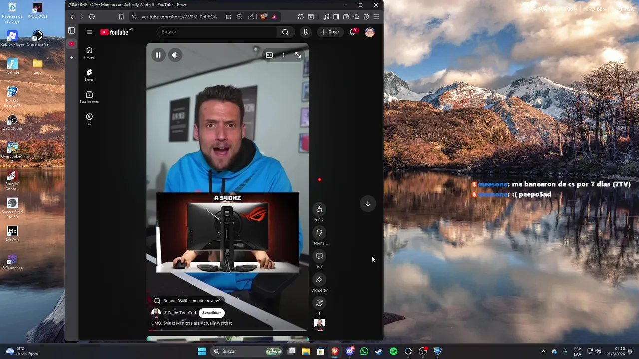Open the Short's three-dot options menu
Viewport: 639px width, 359px height.
pos(283,55)
